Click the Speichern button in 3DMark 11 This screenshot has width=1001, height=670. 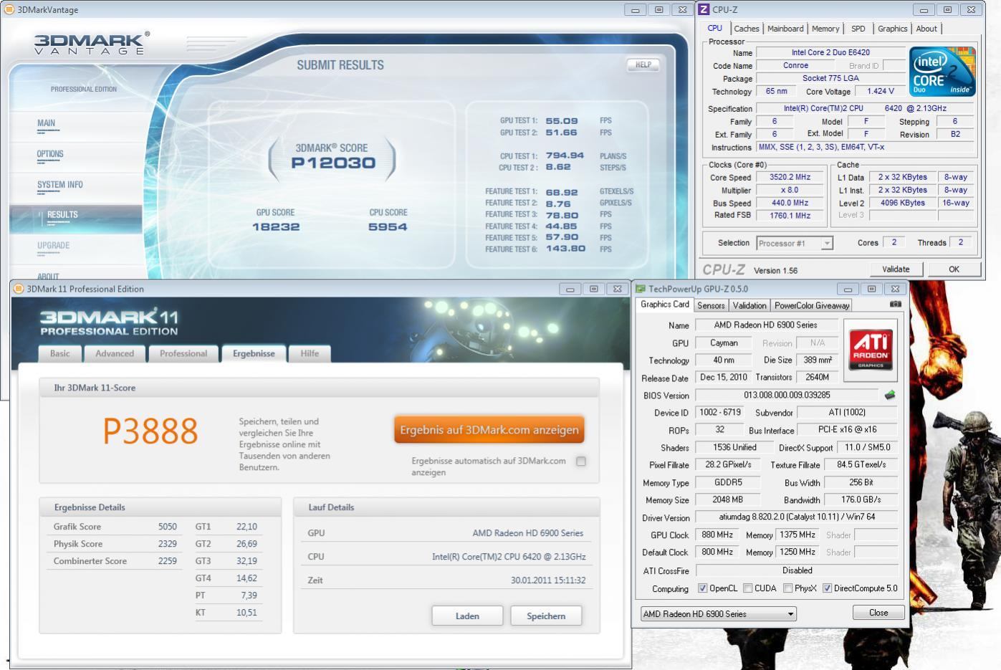click(546, 616)
